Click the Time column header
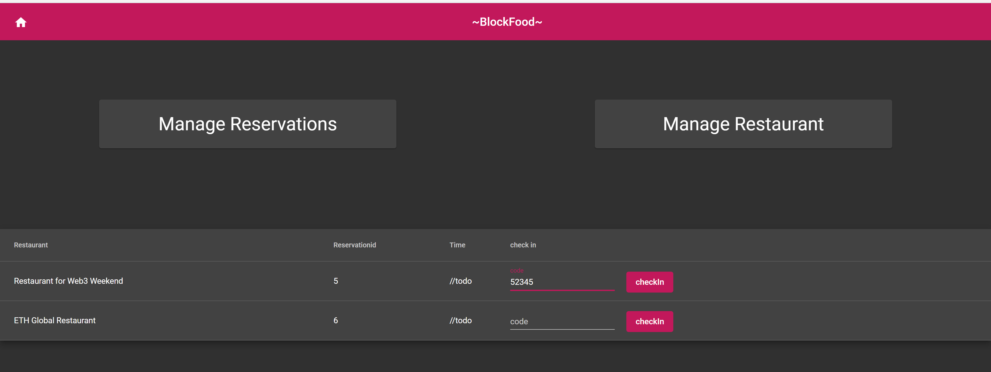The image size is (991, 372). (457, 245)
